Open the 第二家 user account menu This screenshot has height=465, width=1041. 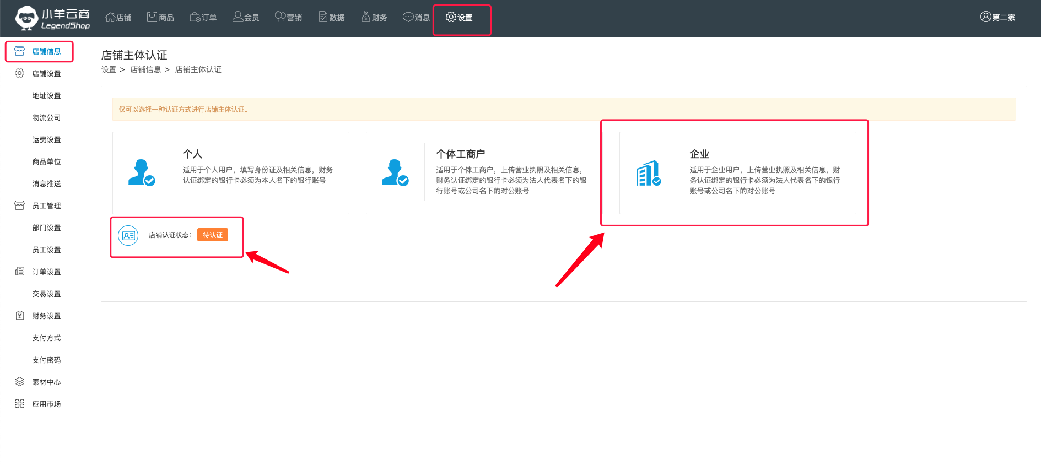[x=998, y=18]
